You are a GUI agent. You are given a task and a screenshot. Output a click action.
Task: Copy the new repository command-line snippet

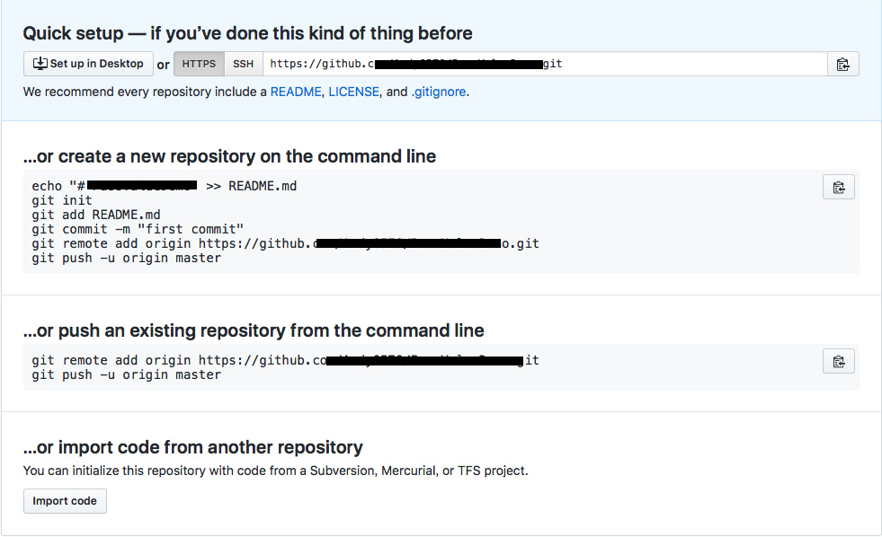[838, 187]
